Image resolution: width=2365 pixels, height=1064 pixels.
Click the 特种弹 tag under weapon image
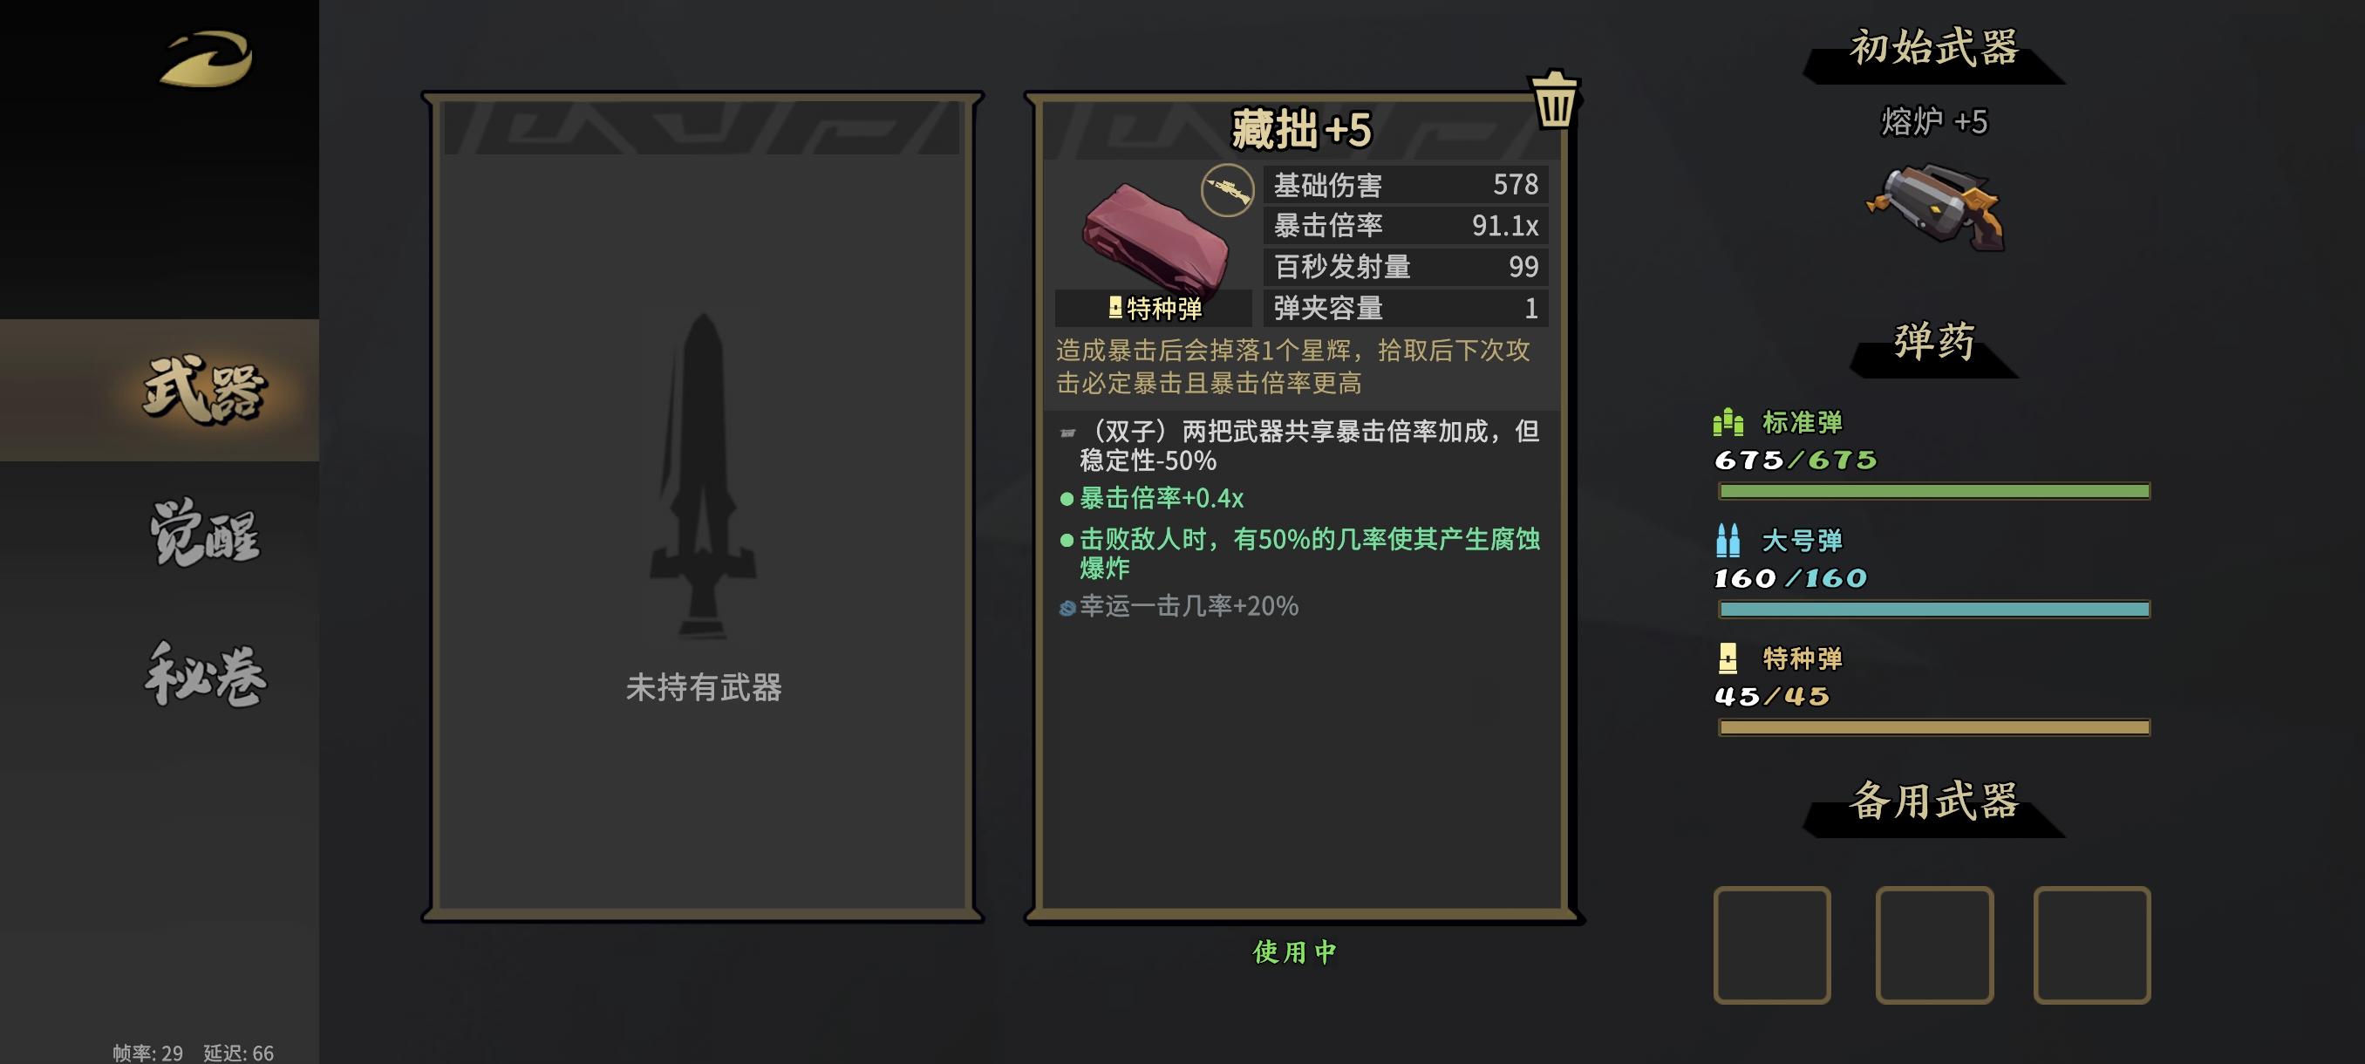(x=1154, y=309)
